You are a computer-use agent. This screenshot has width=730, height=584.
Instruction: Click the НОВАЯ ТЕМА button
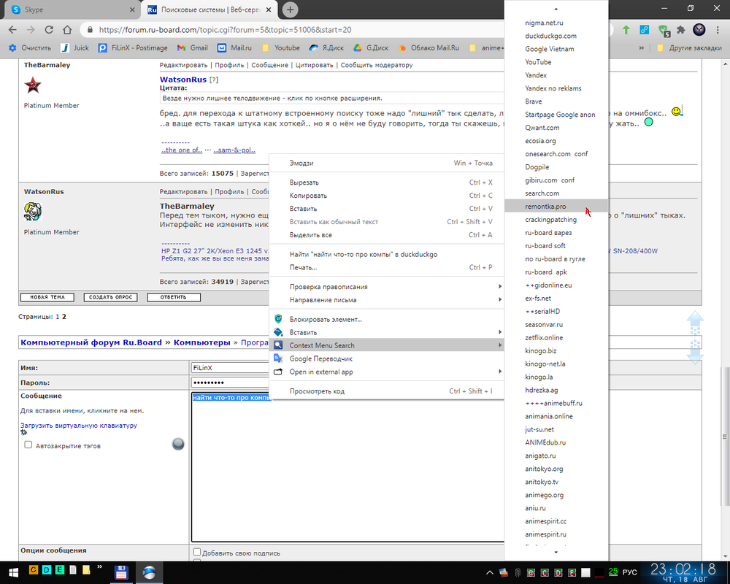[47, 297]
